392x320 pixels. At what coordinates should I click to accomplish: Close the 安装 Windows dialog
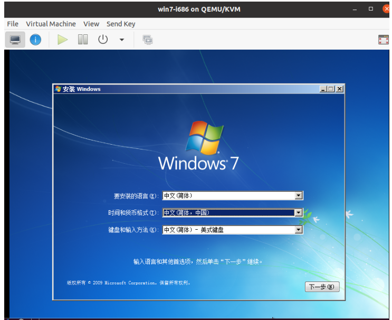pos(339,89)
